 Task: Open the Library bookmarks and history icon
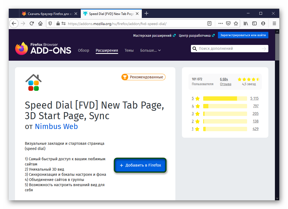point(246,23)
